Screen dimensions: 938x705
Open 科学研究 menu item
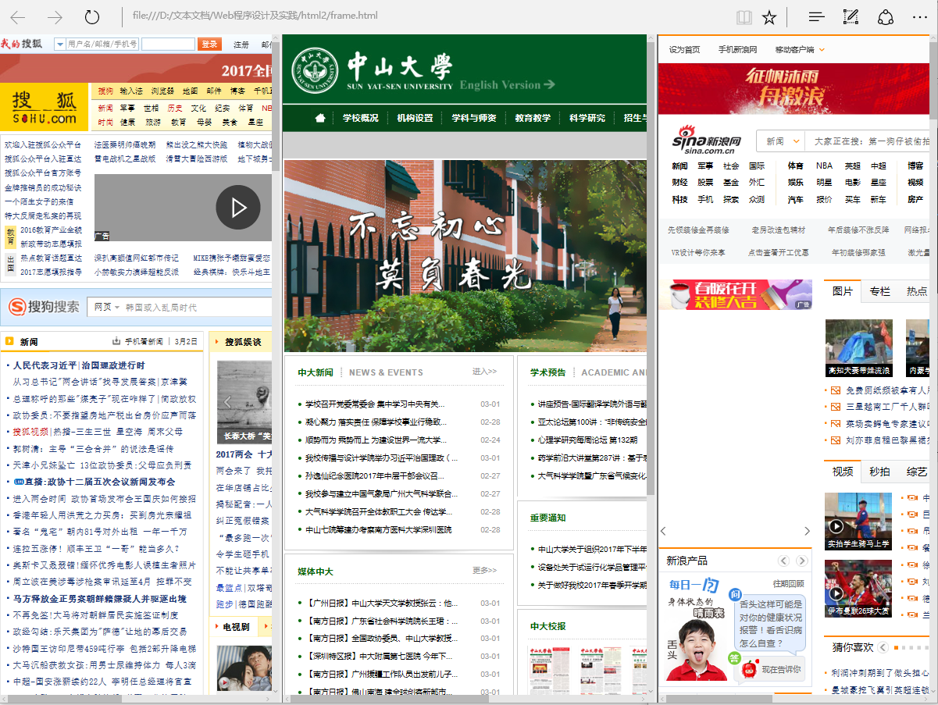coord(587,118)
